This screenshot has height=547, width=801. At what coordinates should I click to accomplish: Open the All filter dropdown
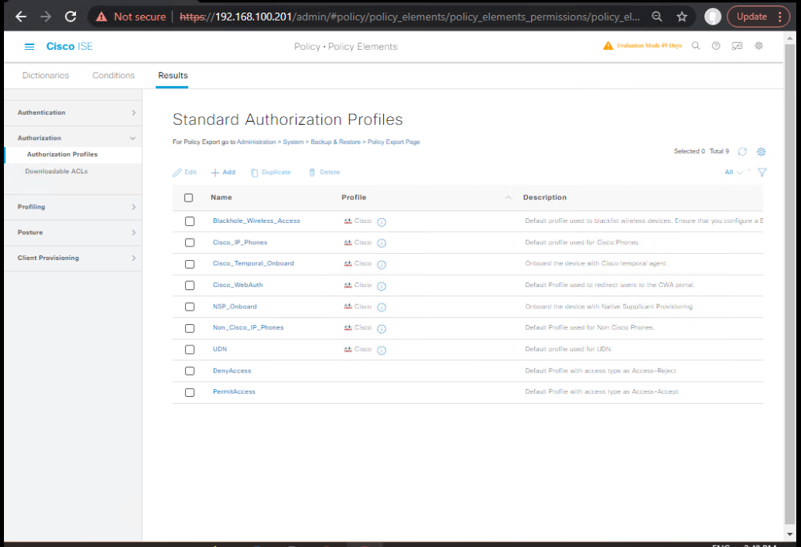734,172
